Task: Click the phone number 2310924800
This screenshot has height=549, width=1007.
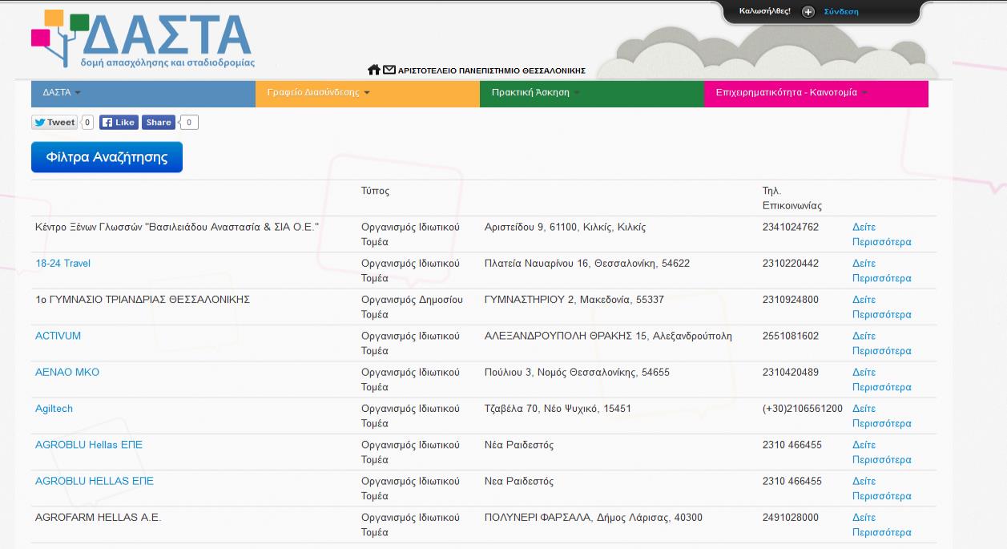Action: pos(791,300)
